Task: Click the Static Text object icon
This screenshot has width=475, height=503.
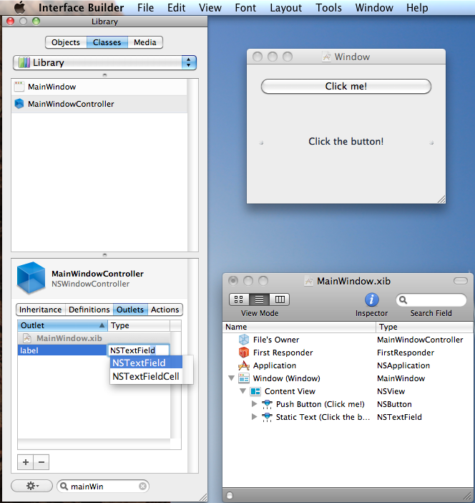Action: click(x=267, y=417)
